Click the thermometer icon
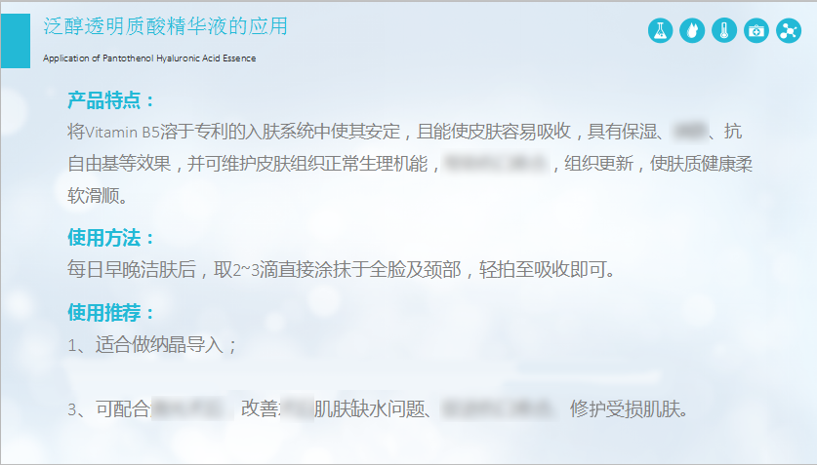 [724, 30]
